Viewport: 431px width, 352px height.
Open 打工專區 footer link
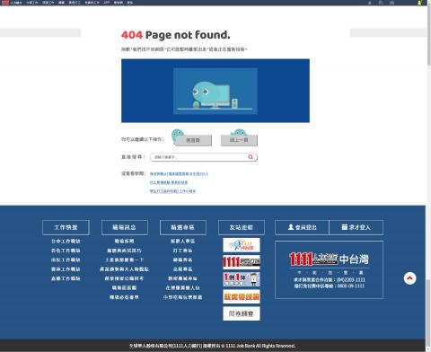(183, 251)
